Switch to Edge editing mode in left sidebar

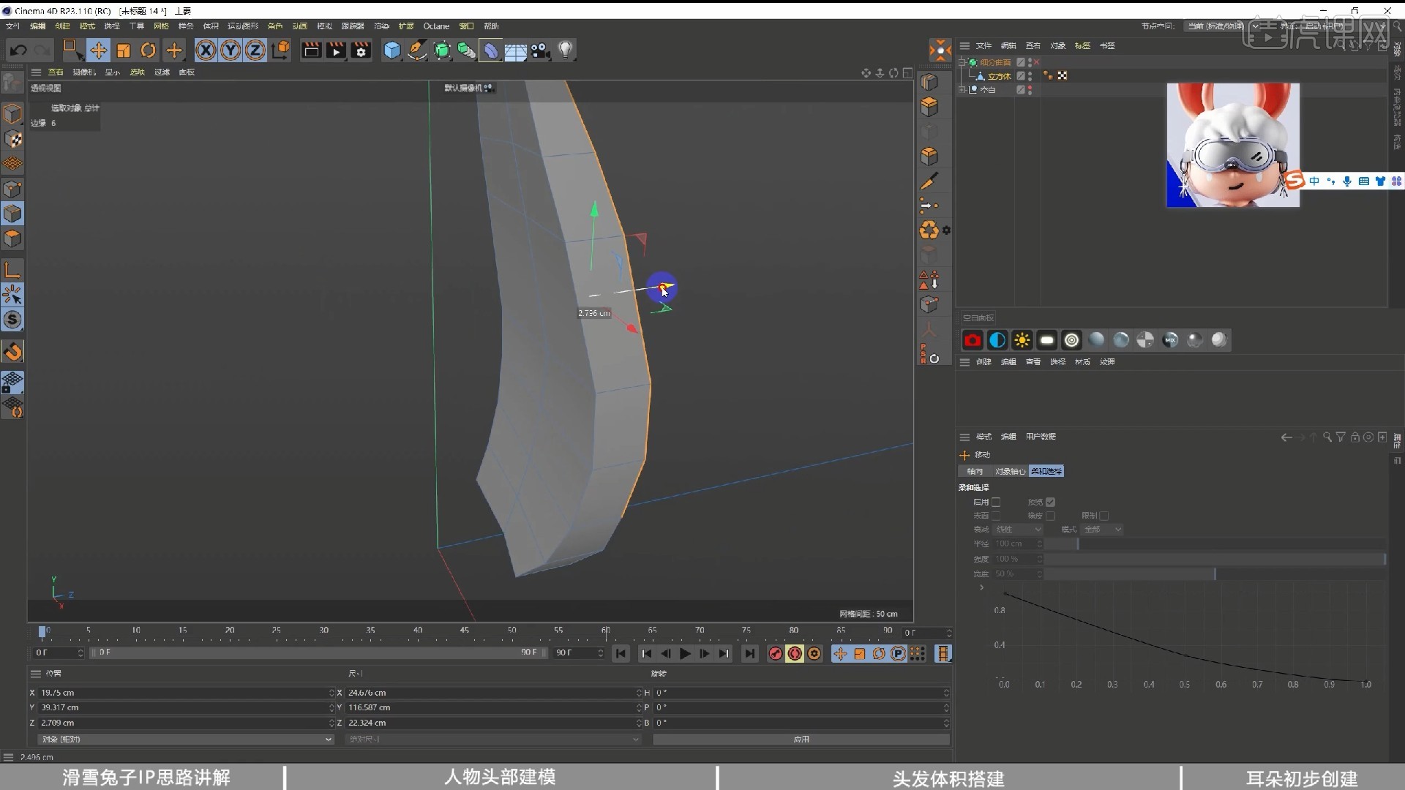pyautogui.click(x=13, y=214)
